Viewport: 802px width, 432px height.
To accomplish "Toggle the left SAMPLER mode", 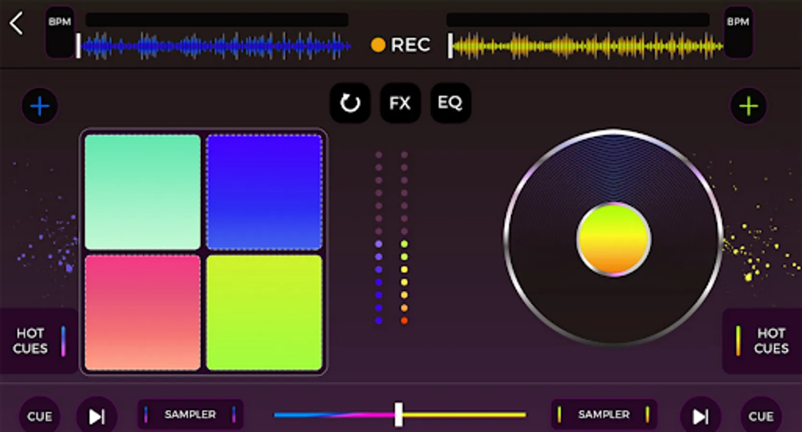I will [190, 414].
